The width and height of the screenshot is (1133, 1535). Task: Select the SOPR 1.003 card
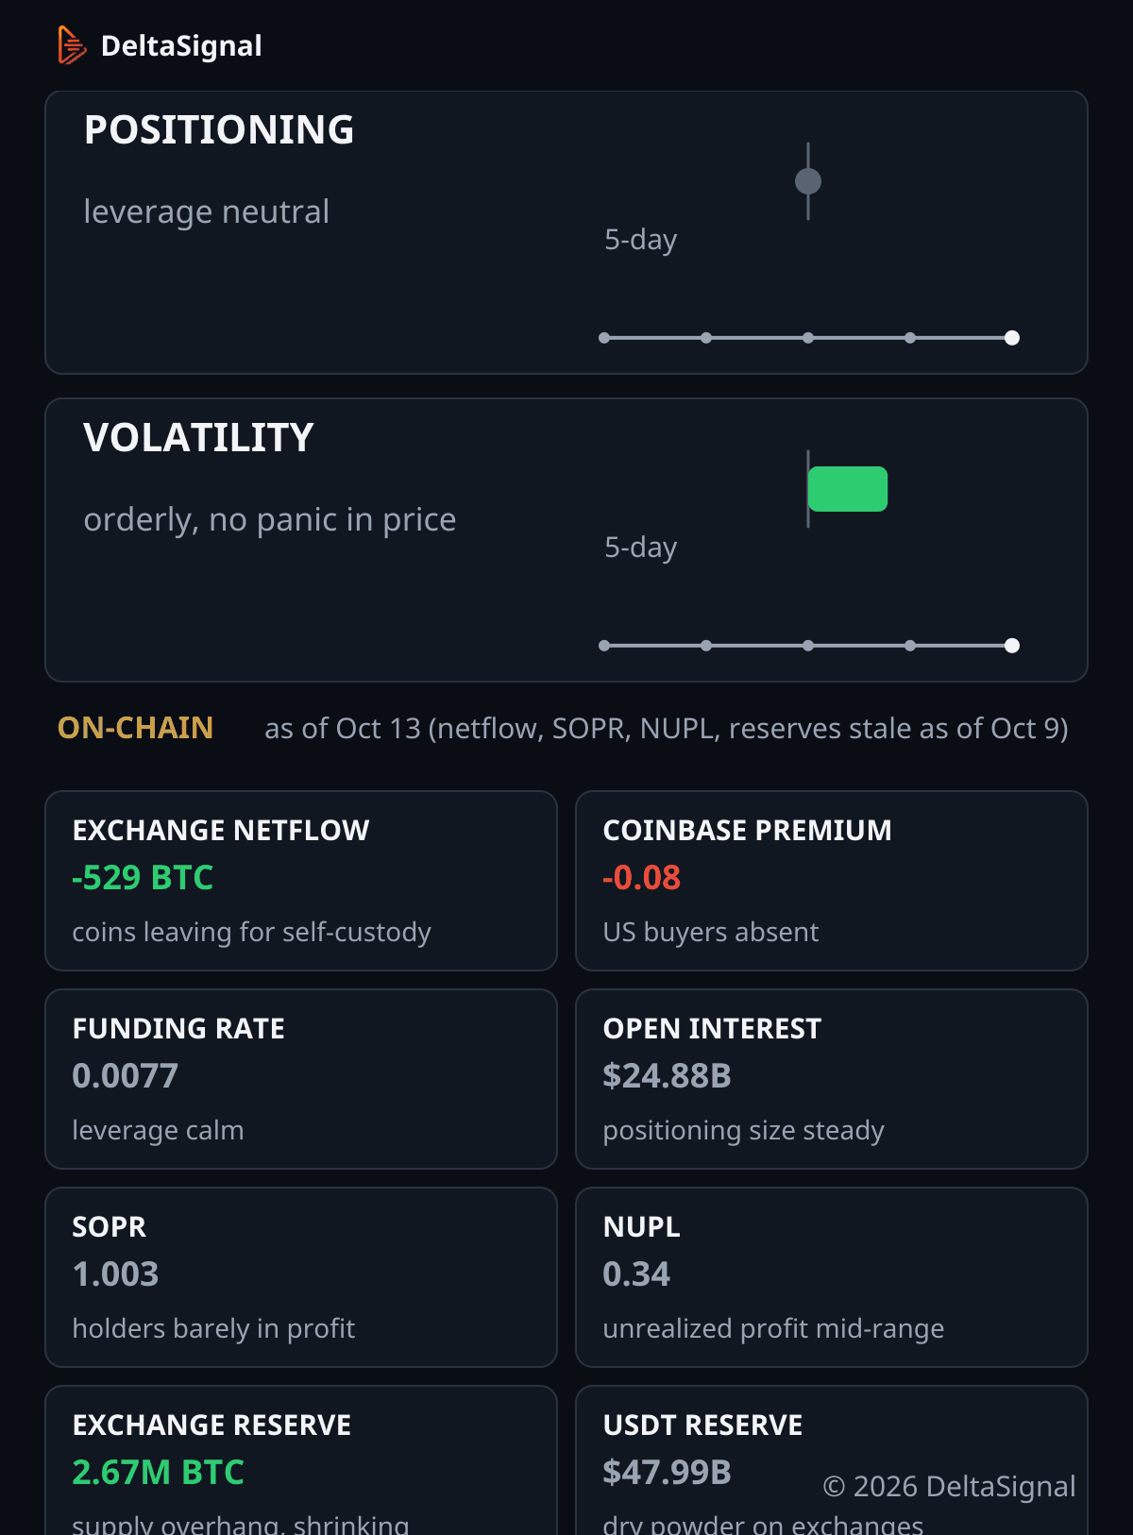click(x=301, y=1277)
